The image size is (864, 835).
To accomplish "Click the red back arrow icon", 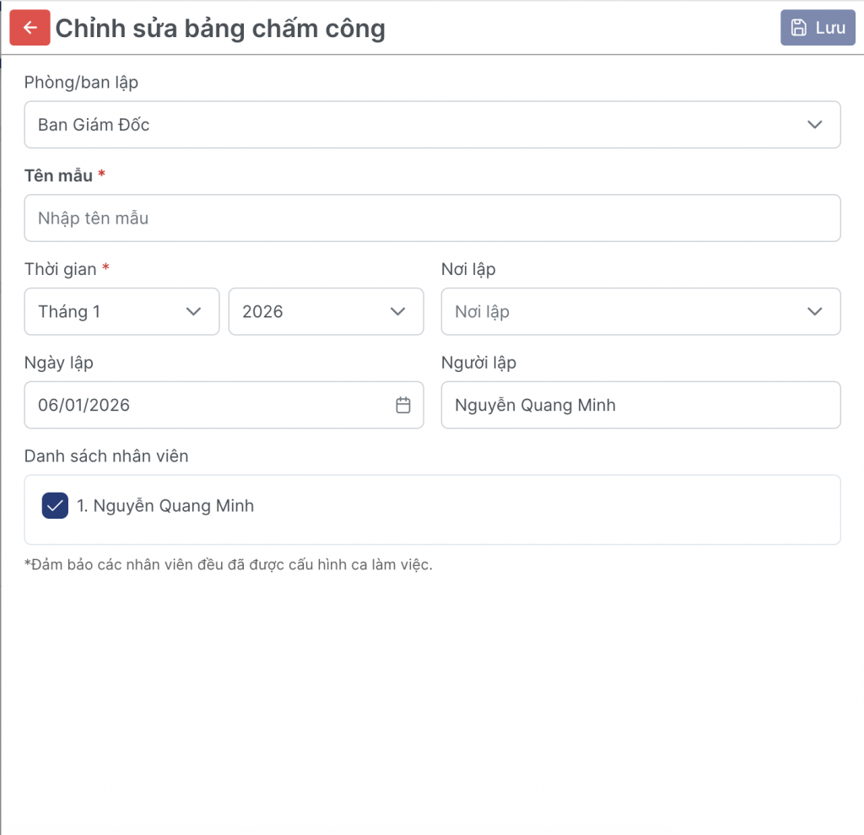I will 30,28.
